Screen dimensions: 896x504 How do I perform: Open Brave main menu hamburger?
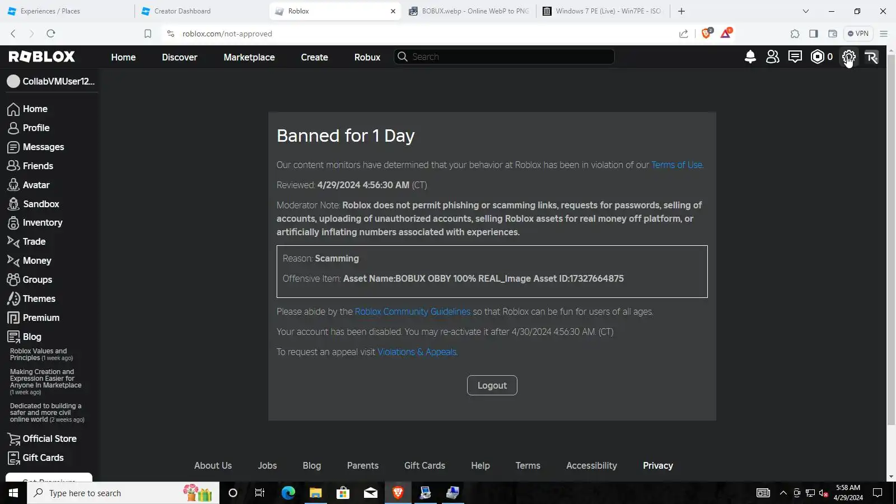point(884,34)
